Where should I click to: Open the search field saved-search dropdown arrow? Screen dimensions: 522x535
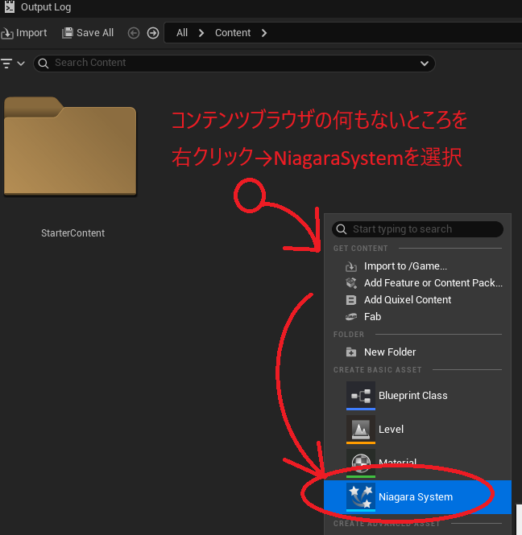[x=425, y=64]
